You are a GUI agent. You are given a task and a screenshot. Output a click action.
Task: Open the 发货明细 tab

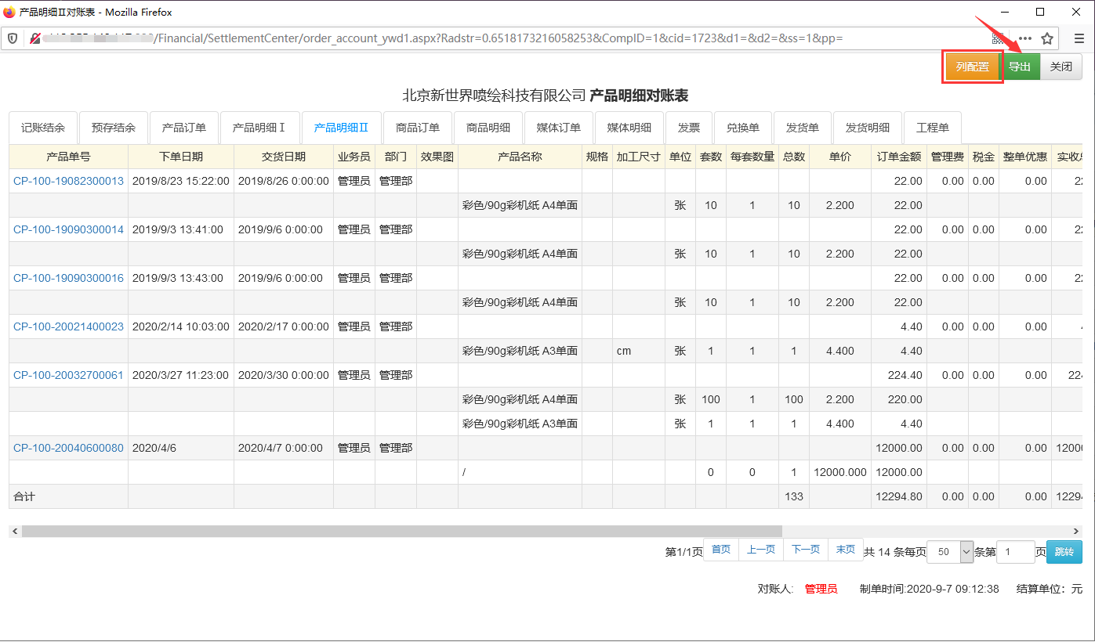(867, 128)
